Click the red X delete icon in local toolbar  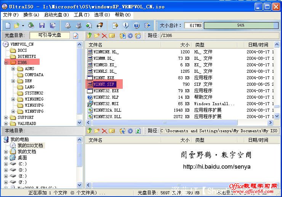tap(104, 131)
